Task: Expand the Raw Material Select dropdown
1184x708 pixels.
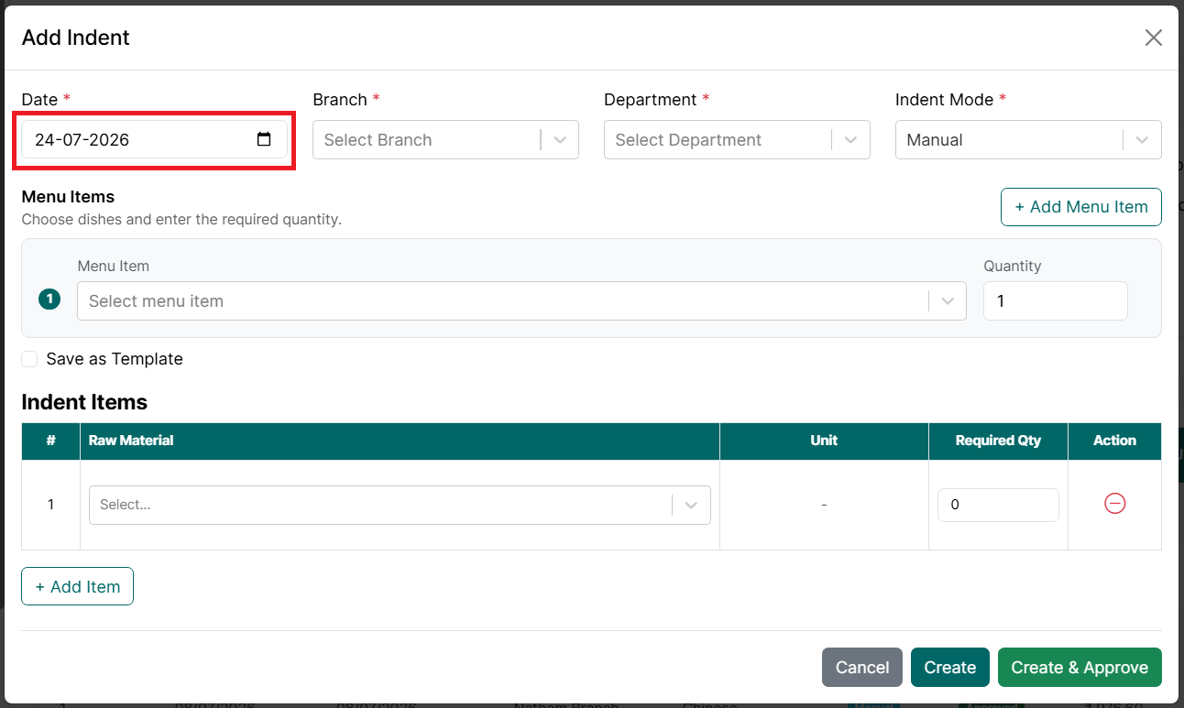Action: click(x=400, y=505)
